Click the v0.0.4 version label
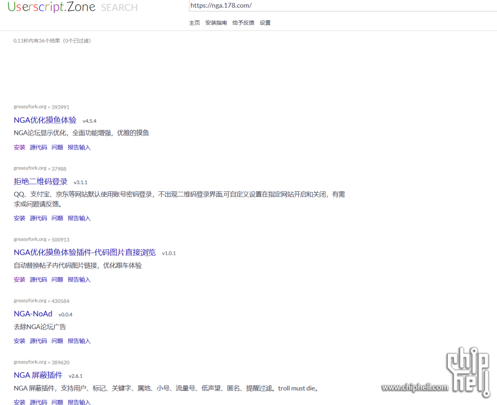The width and height of the screenshot is (497, 405). (65, 315)
